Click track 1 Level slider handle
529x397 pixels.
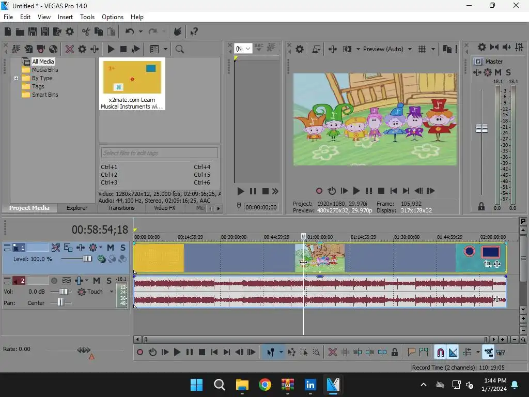click(87, 259)
